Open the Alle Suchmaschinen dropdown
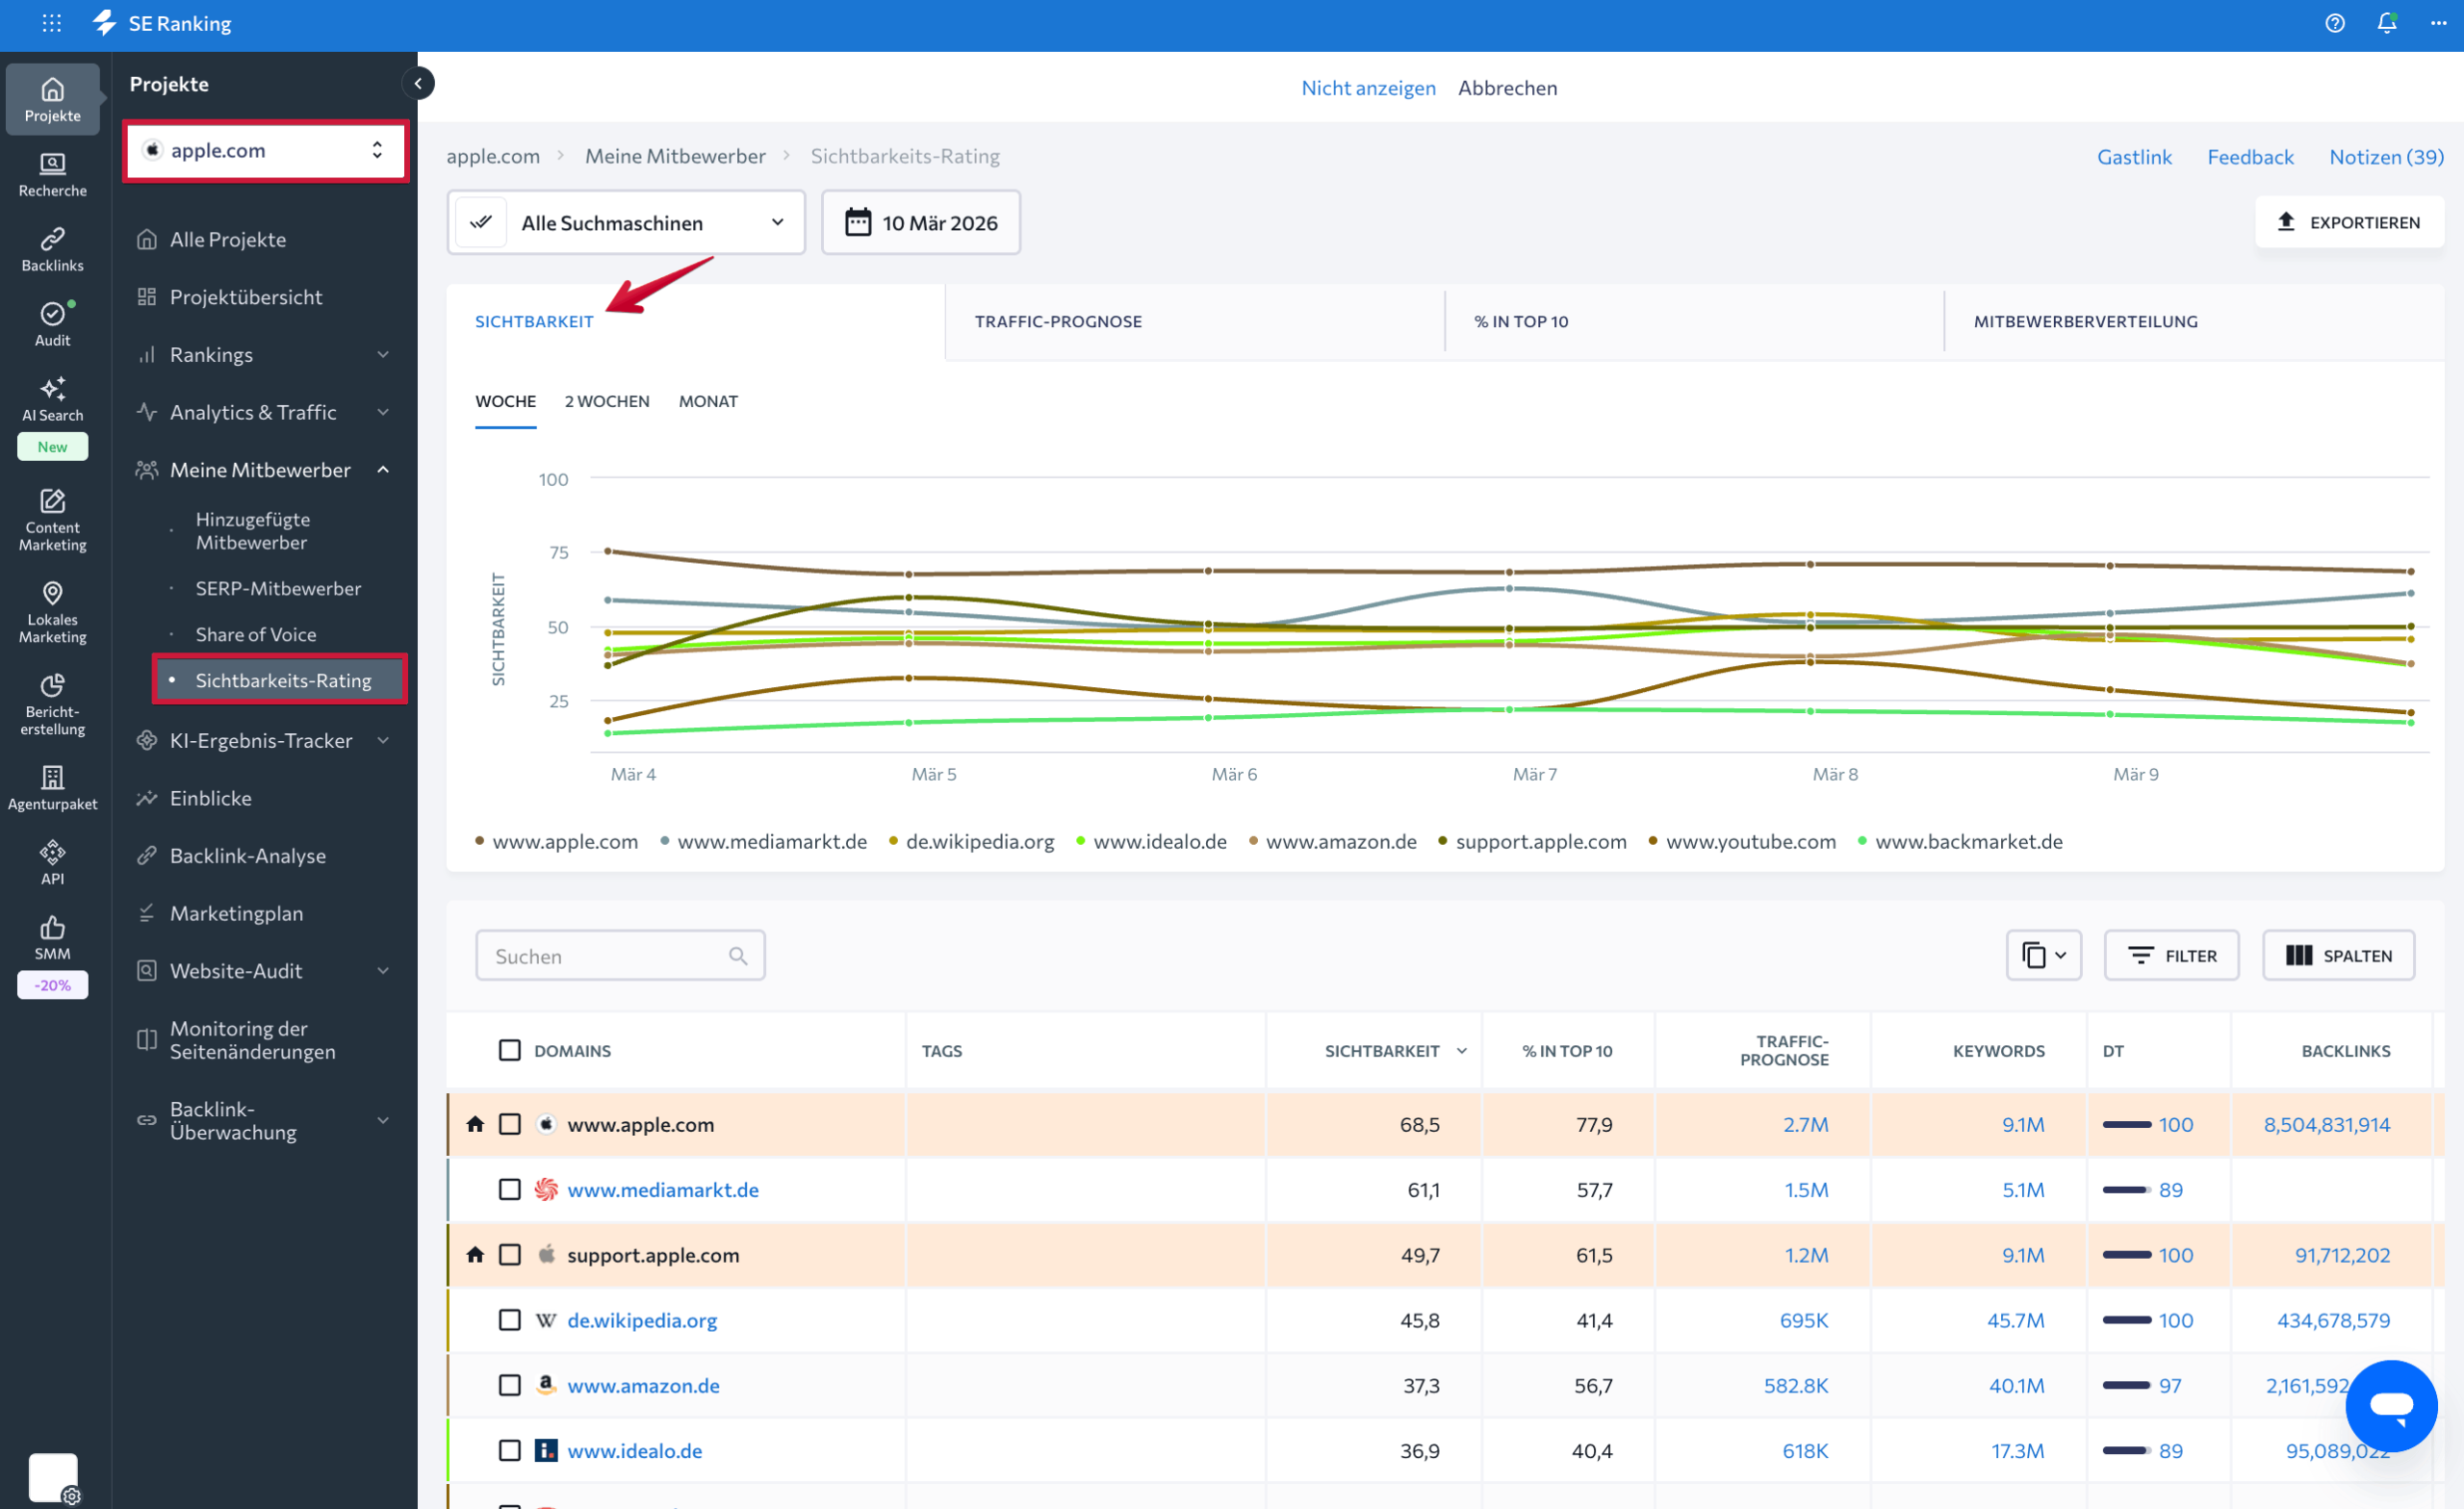2464x1509 pixels. click(626, 222)
